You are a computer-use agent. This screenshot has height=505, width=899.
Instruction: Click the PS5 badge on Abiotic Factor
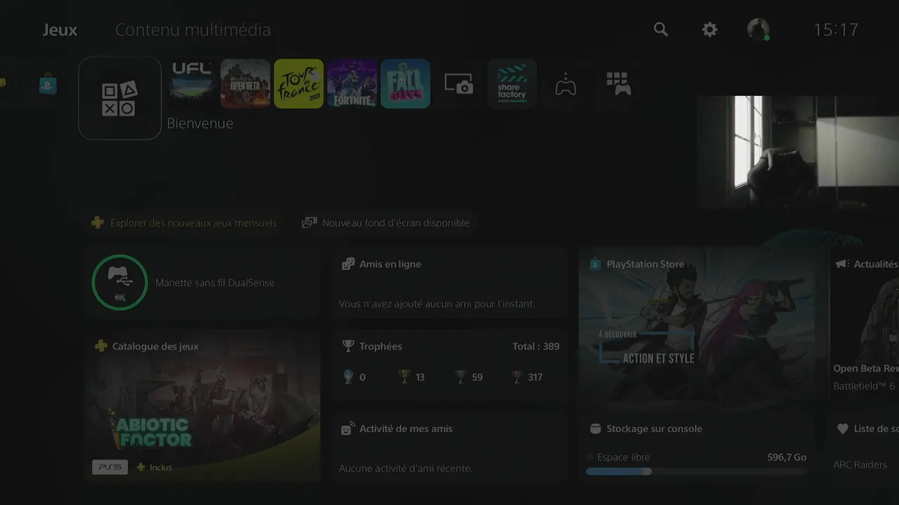pos(110,467)
